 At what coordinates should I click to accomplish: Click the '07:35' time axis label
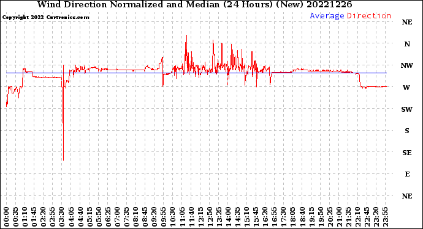coord(126,217)
